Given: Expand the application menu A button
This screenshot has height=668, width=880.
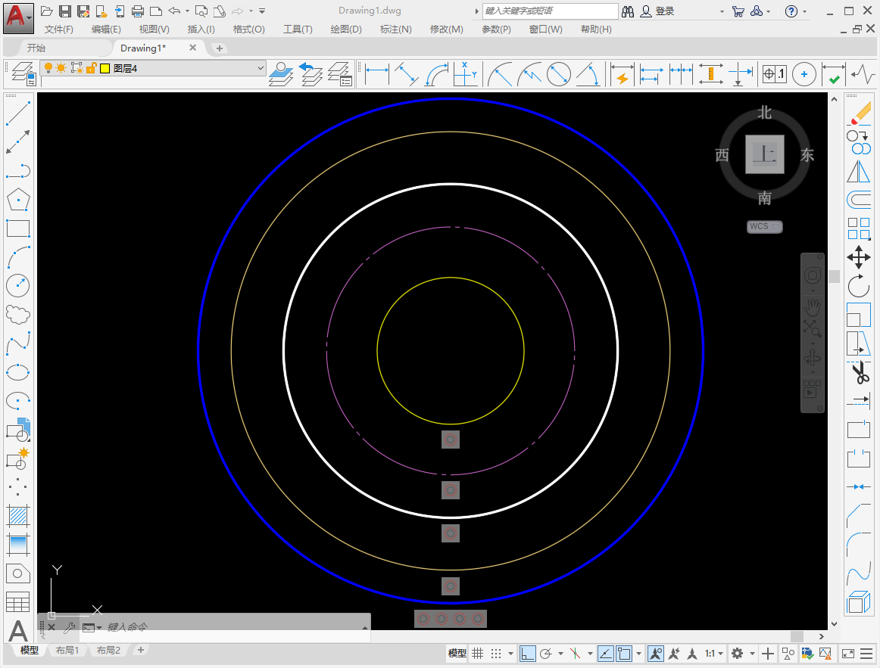Looking at the screenshot, I should coord(18,18).
